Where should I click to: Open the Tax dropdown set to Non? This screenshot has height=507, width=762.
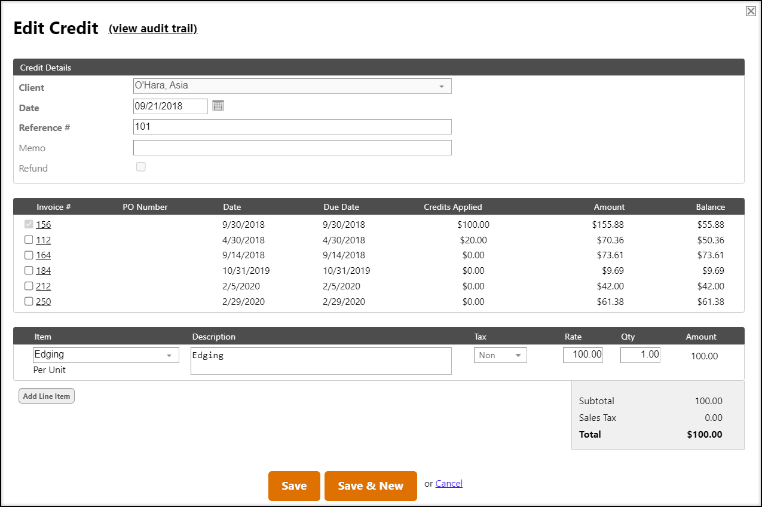[500, 355]
